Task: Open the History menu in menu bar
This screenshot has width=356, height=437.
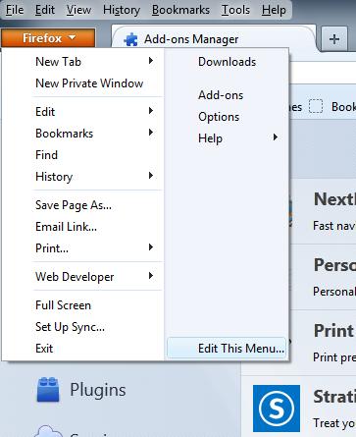Action: tap(122, 10)
